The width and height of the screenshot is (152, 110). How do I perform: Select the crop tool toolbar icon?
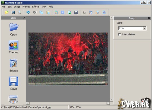coord(84,12)
